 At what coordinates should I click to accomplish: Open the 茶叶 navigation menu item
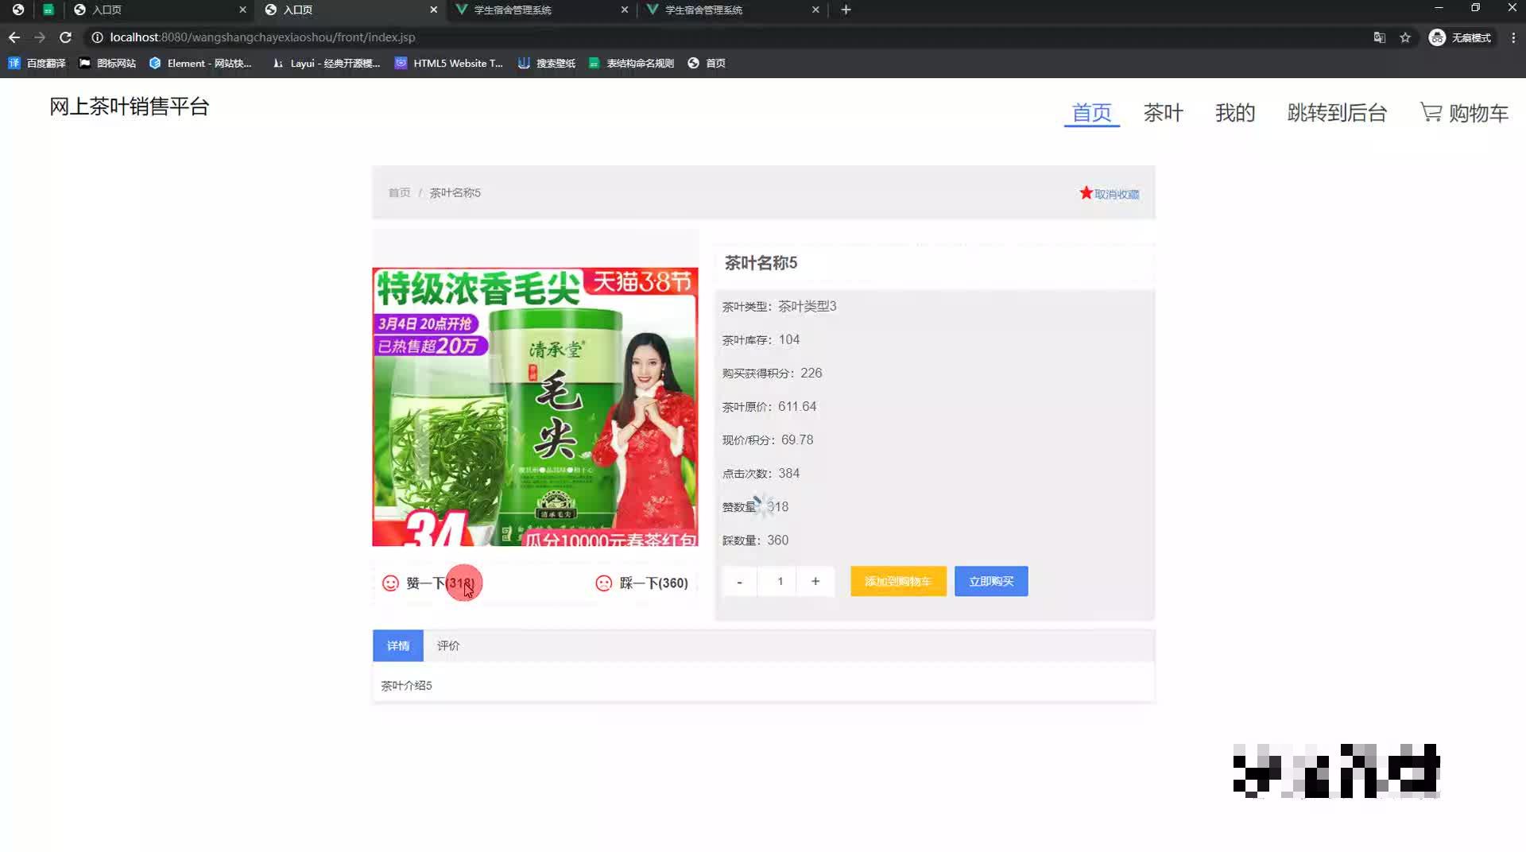1163,113
